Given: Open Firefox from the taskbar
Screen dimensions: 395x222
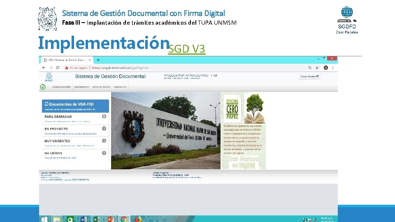Looking at the screenshot, I should coord(138,219).
